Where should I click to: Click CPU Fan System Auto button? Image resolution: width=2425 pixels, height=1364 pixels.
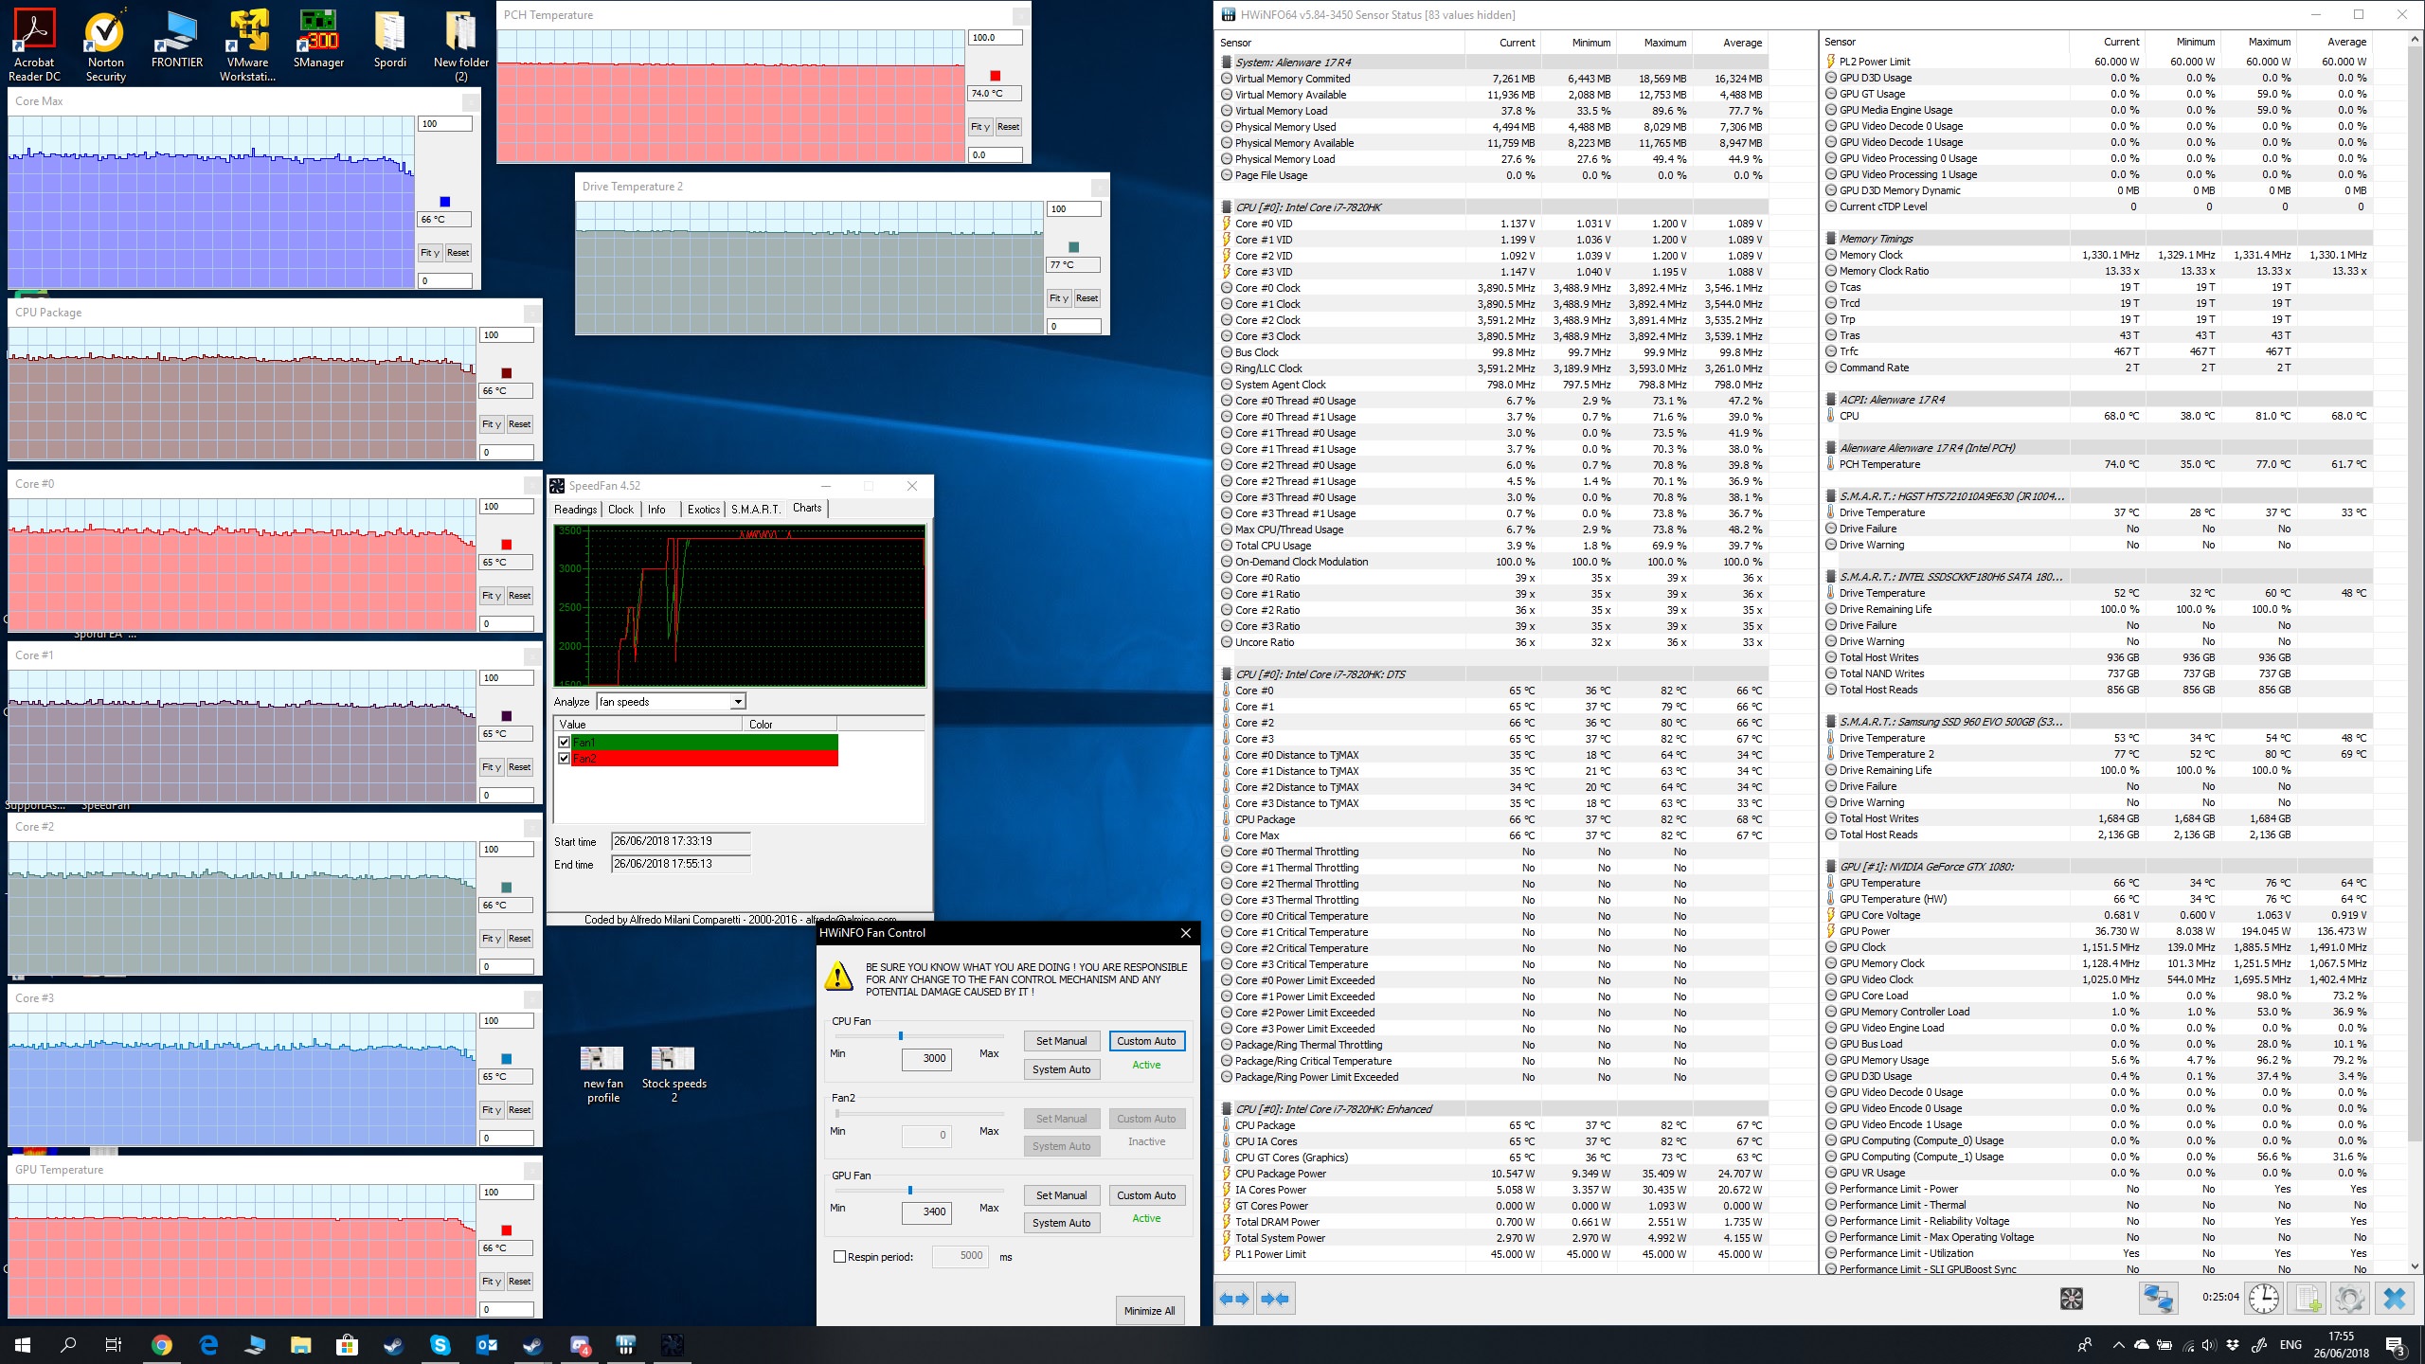(1061, 1069)
